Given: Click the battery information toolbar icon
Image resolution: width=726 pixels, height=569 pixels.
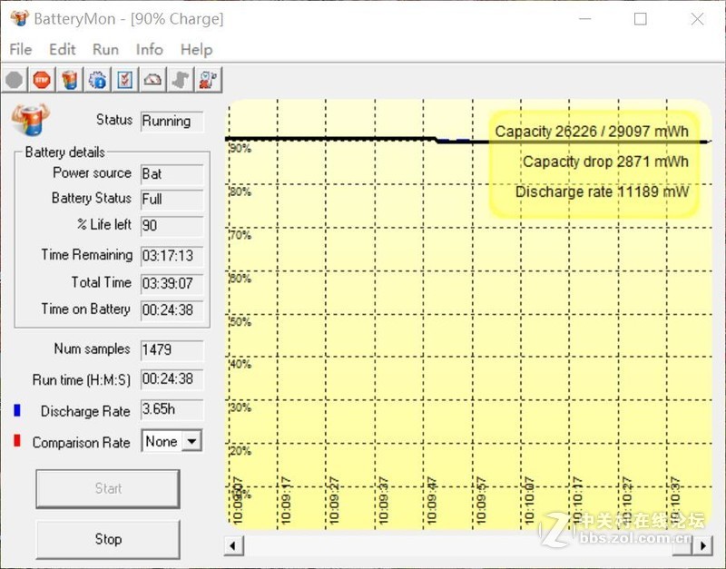Looking at the screenshot, I should 70,80.
